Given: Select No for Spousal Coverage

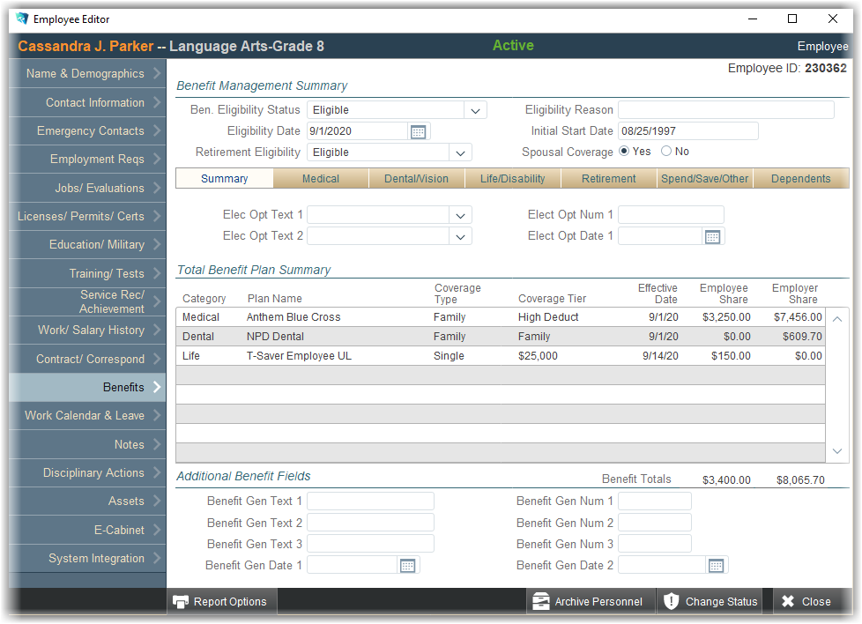Looking at the screenshot, I should 666,152.
